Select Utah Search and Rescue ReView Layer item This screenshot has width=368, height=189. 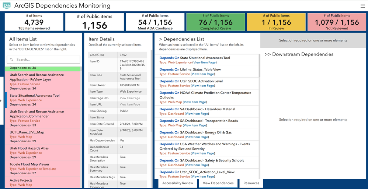(x=42, y=82)
